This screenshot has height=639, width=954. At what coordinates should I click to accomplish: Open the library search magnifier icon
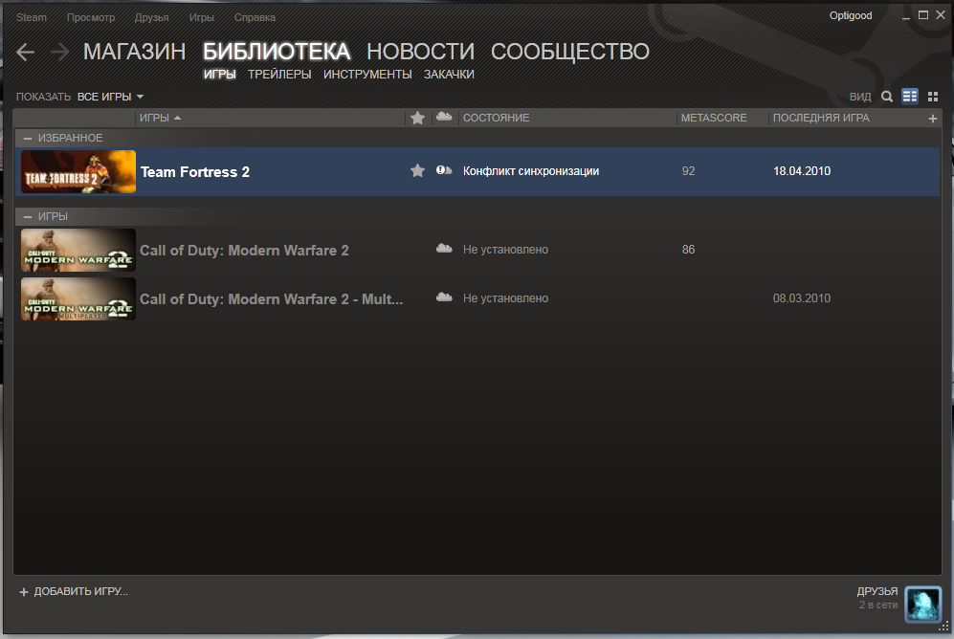point(887,97)
